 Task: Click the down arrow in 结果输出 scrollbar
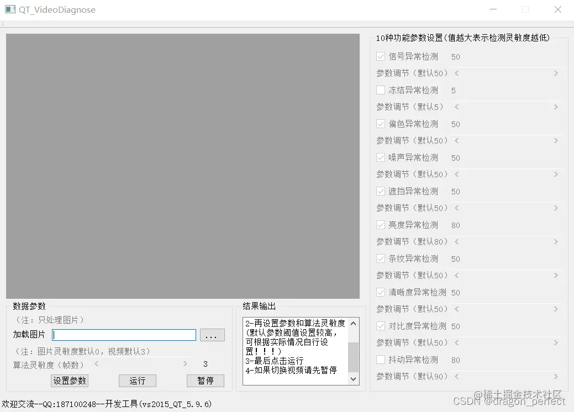[x=353, y=379]
